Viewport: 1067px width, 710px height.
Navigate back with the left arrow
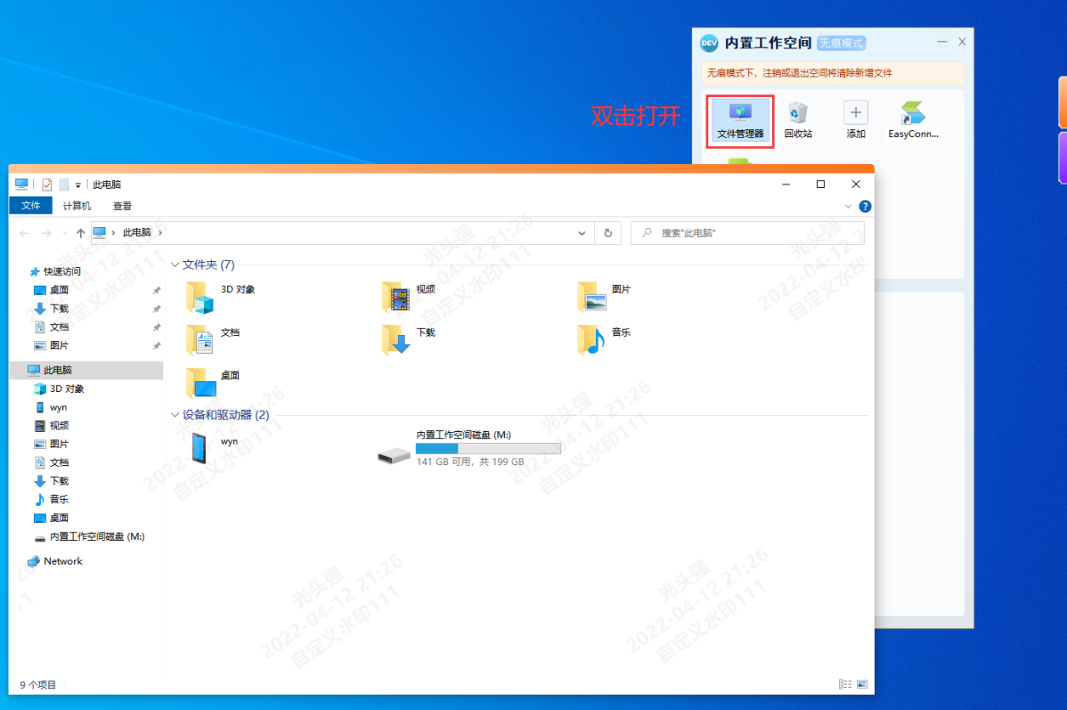(25, 233)
